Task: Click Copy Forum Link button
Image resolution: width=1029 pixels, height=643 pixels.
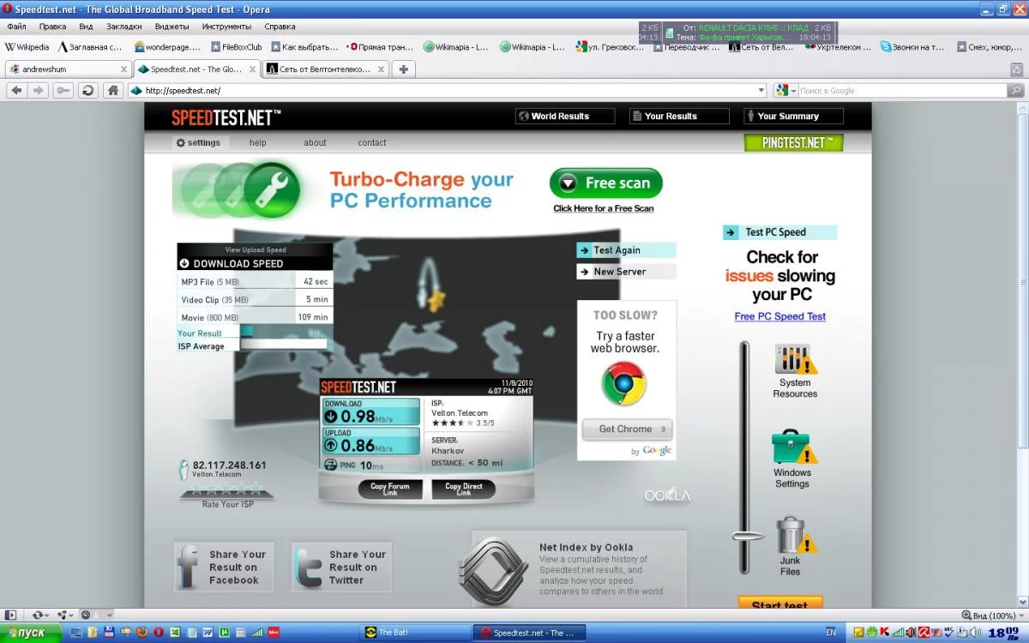Action: point(390,490)
